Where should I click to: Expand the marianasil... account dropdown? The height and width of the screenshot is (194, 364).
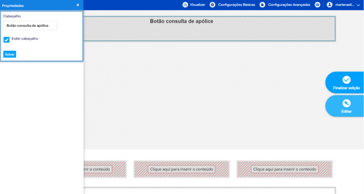coord(358,5)
